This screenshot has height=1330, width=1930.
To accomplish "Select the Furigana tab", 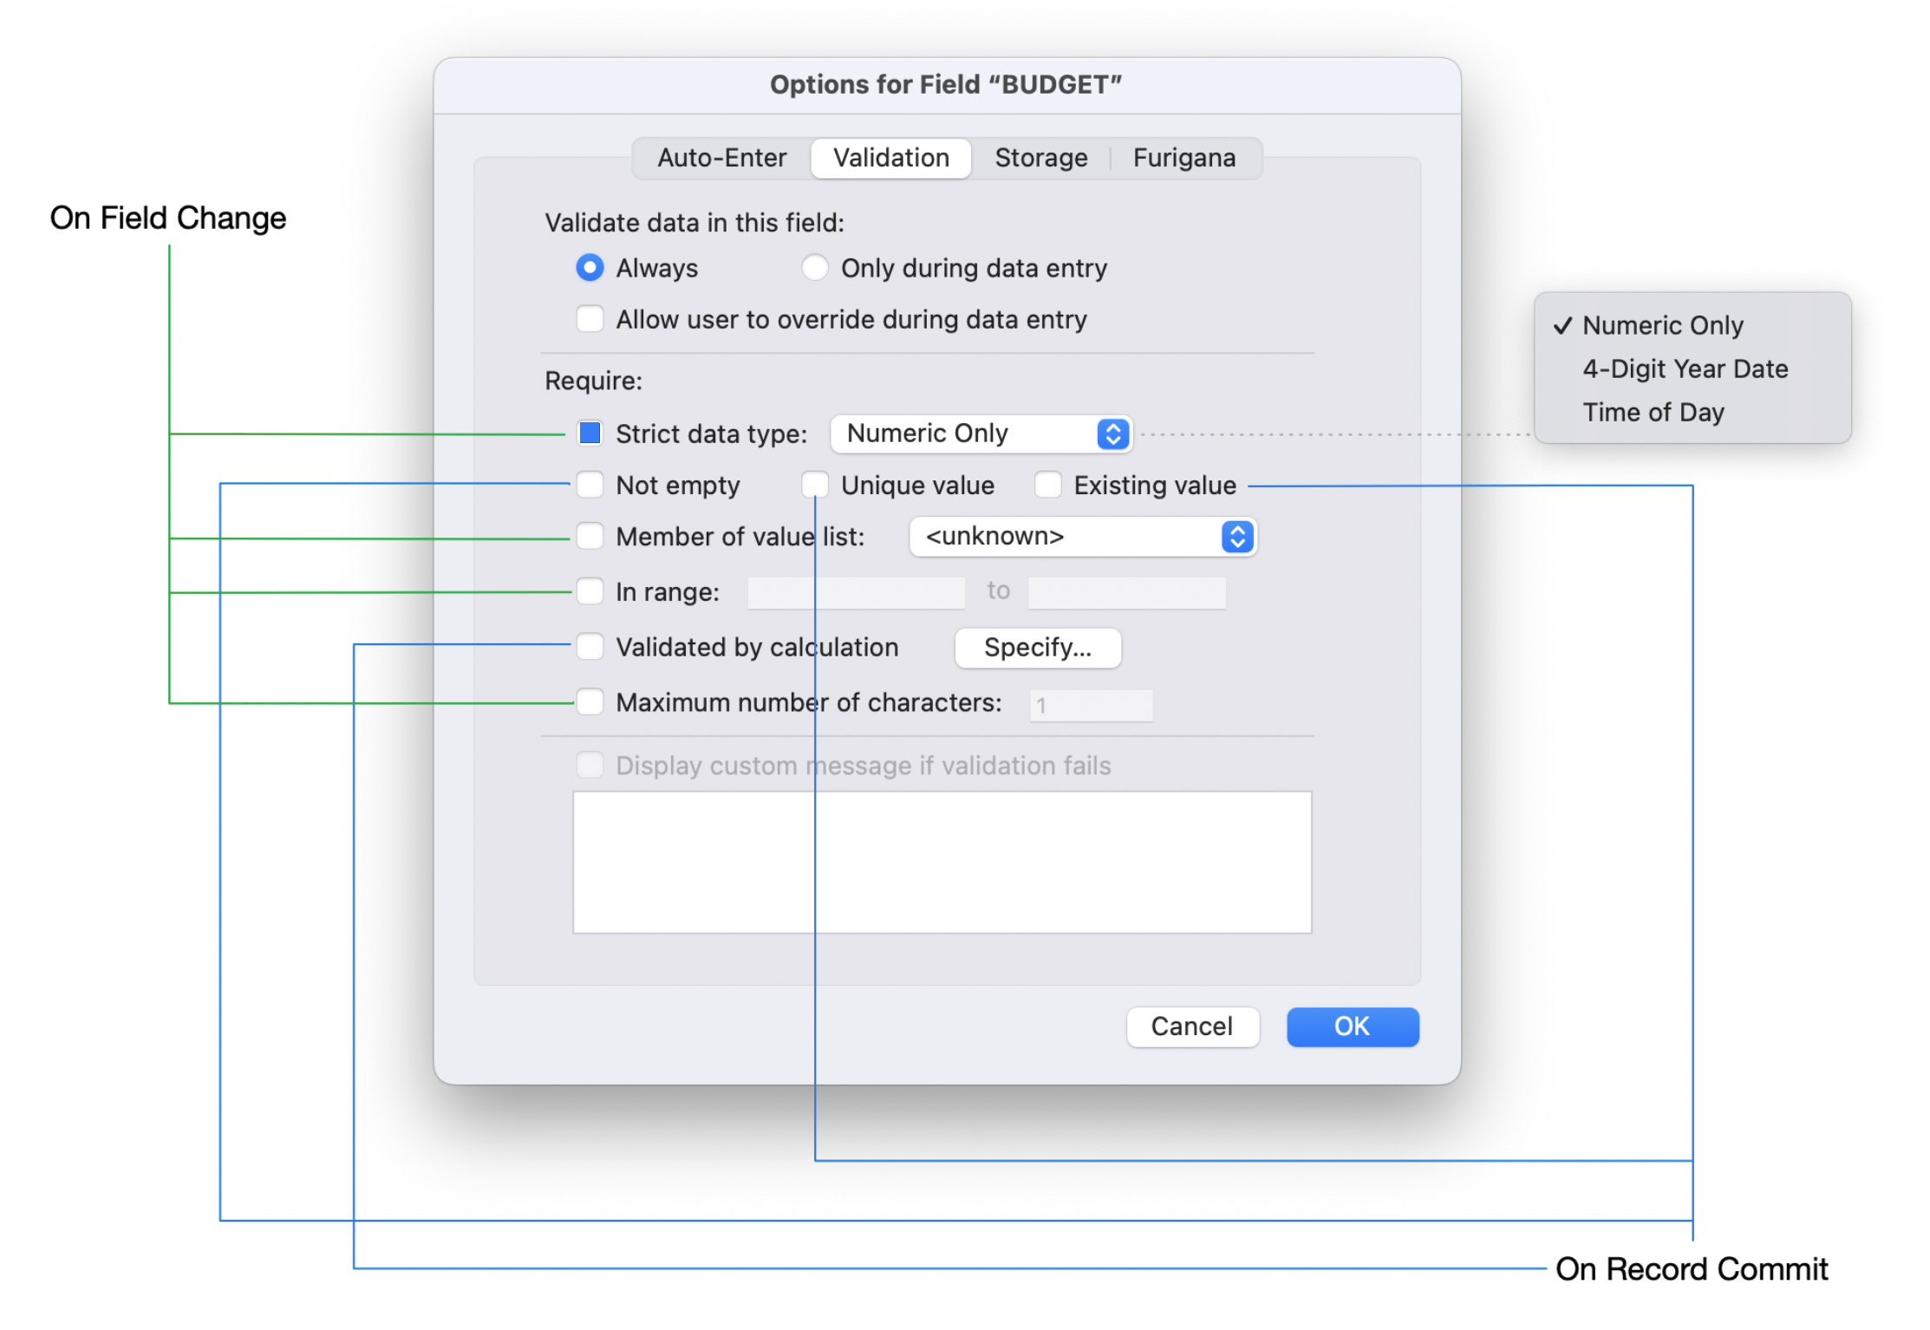I will (x=1183, y=157).
